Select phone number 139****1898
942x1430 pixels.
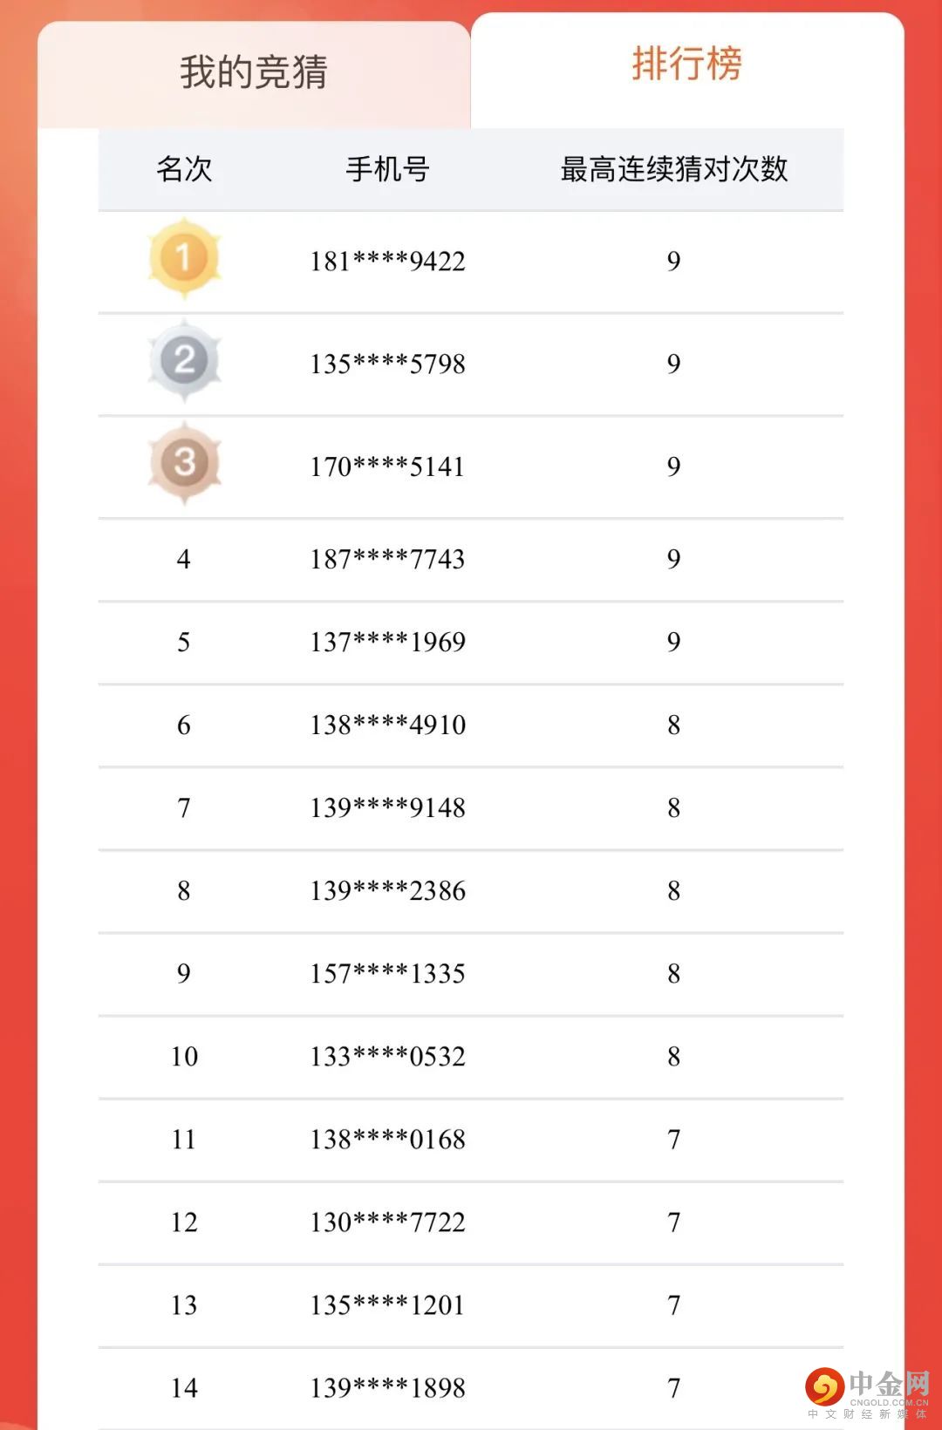tap(387, 1388)
